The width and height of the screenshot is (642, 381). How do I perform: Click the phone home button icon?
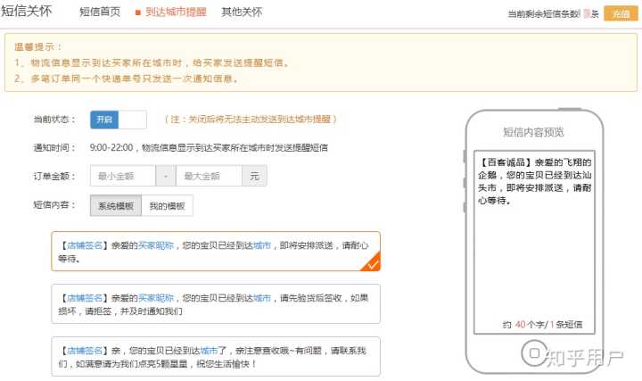pos(534,352)
